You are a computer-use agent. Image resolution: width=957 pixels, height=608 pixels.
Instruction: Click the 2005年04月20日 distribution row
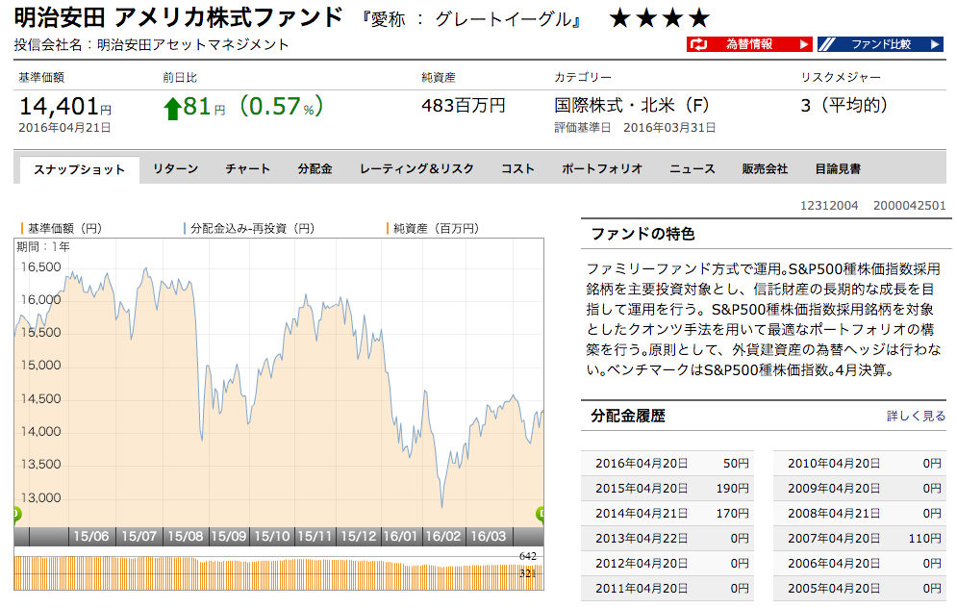pos(860,589)
